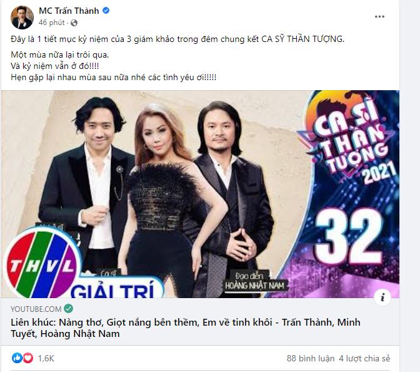Click the THVL logo in the thumbnail
The height and width of the screenshot is (372, 420).
click(x=42, y=264)
